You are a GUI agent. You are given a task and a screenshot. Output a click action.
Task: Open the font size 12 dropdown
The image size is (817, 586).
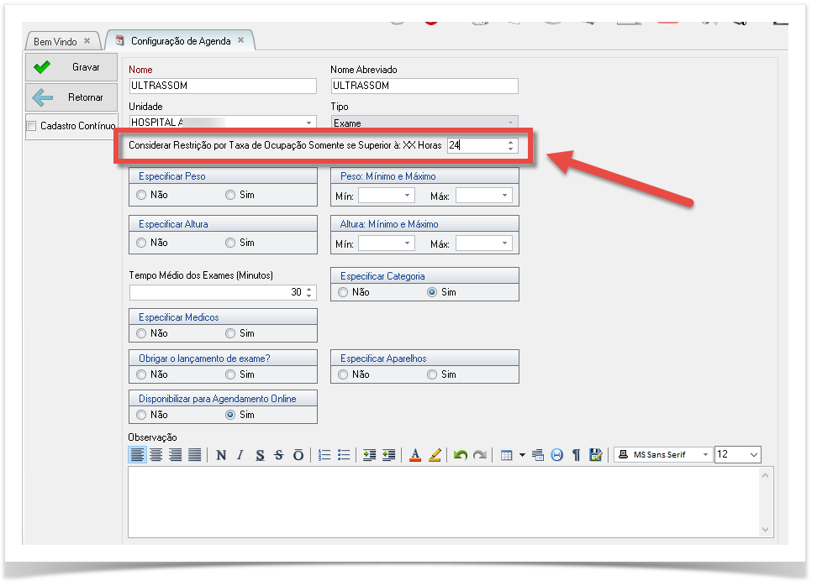coord(752,455)
